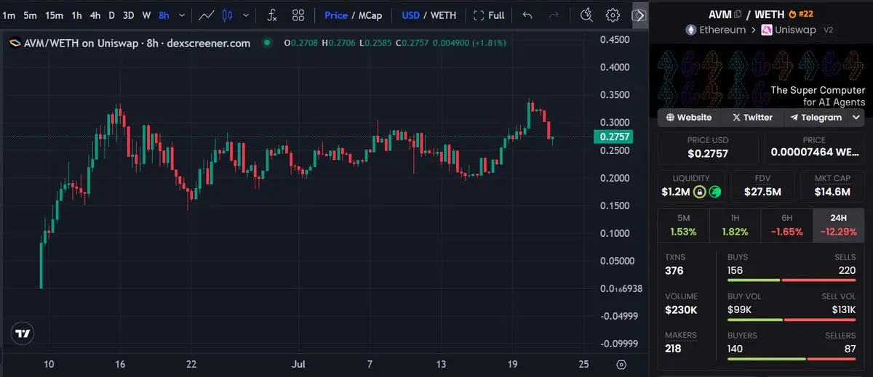Choose the D daily interval
The height and width of the screenshot is (377, 873).
coord(111,15)
